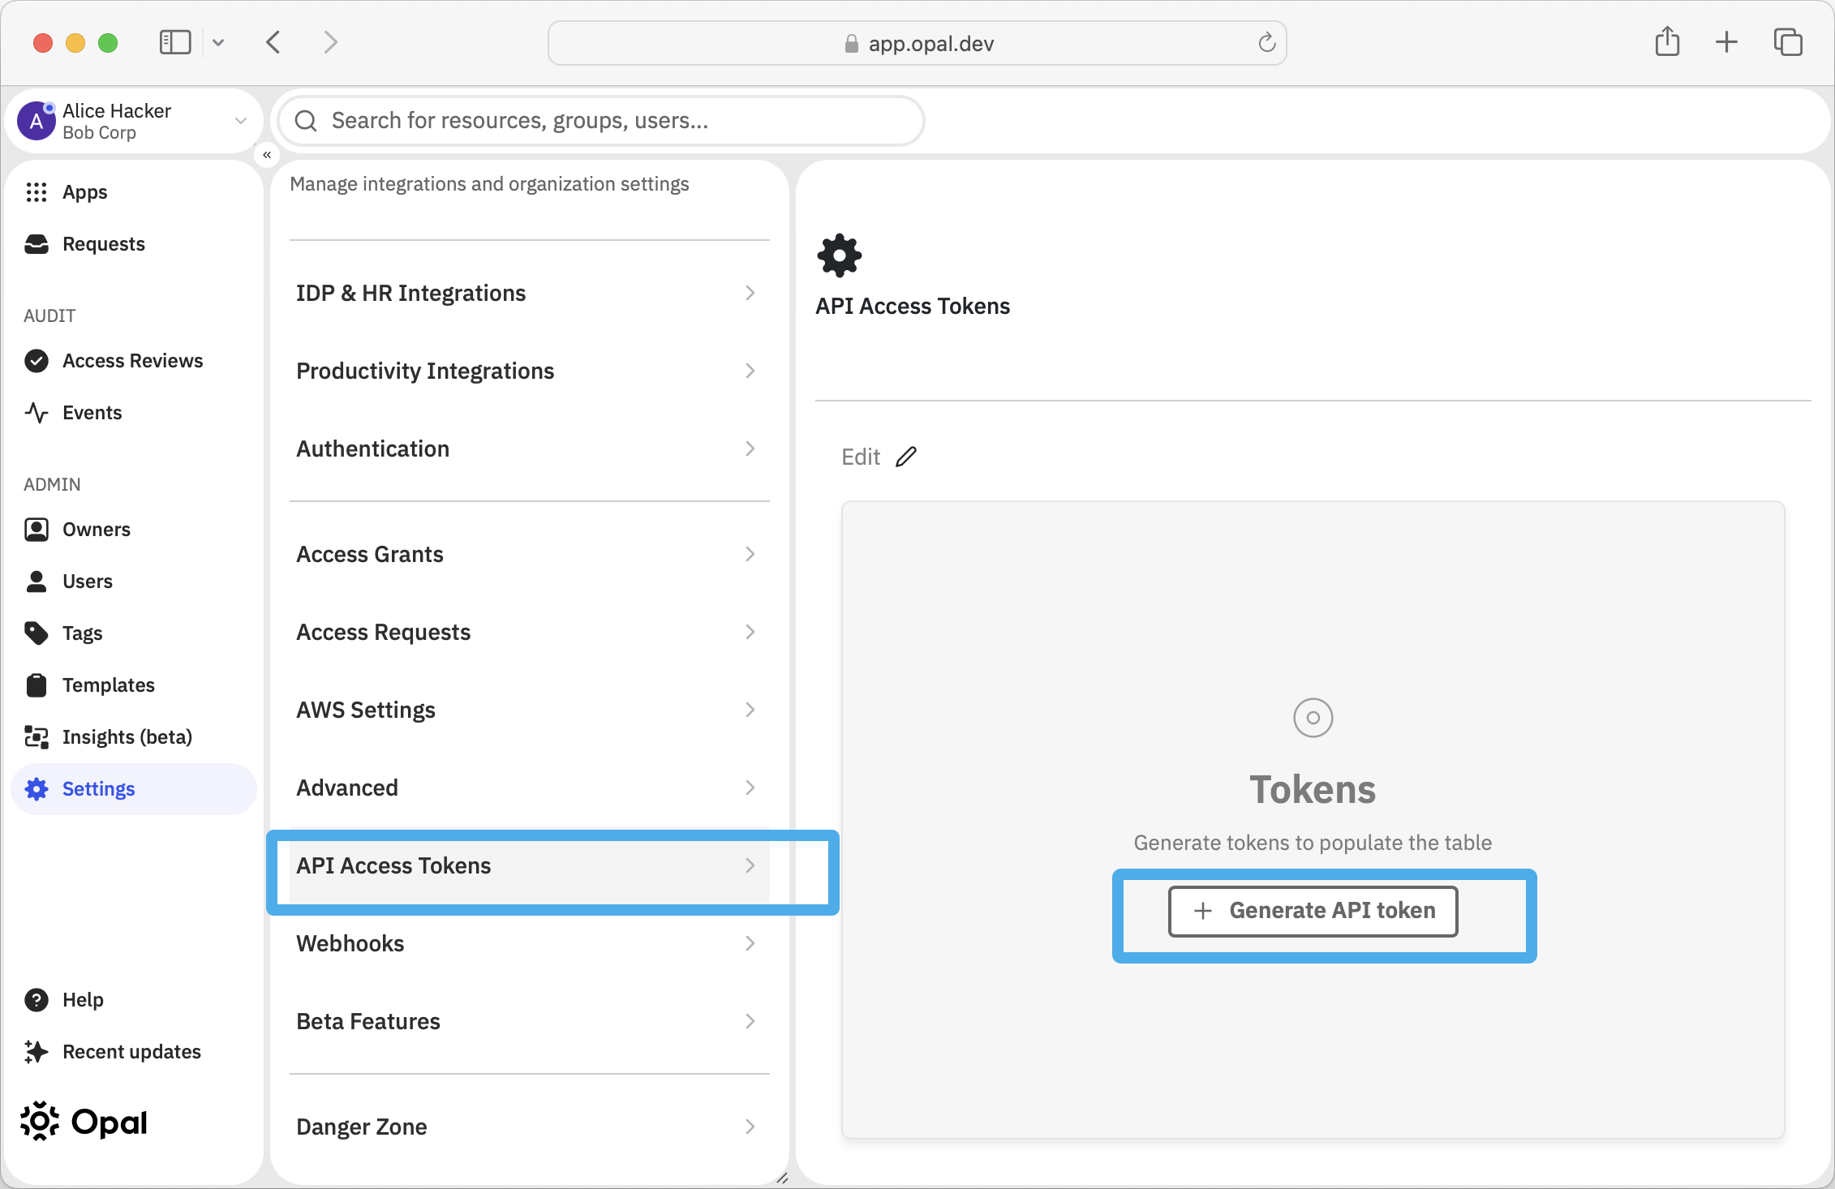Expand Access Requests chevron
Viewport: 1835px width, 1189px height.
pyautogui.click(x=750, y=632)
